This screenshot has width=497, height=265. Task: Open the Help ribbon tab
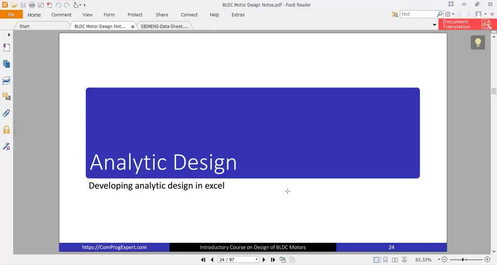coord(214,15)
